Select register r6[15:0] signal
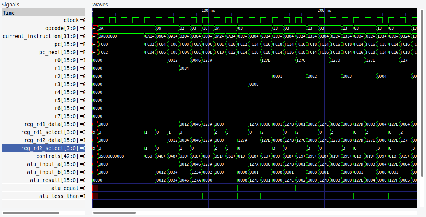The height and width of the screenshot is (217, 426). click(43, 108)
